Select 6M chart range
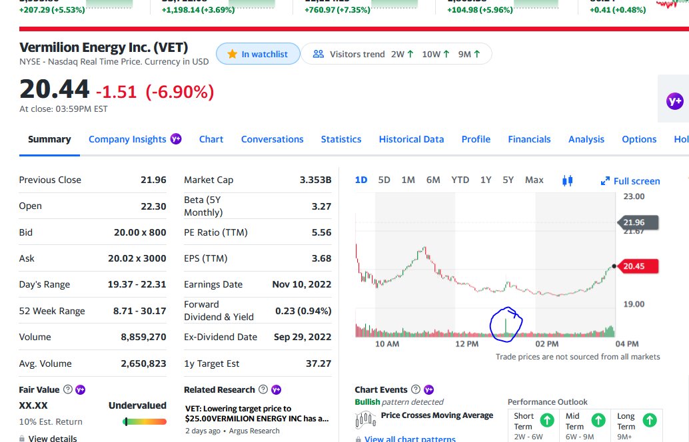Screen dimensions: 689x442 (x=433, y=180)
